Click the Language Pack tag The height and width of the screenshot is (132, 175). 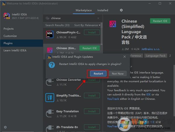pyautogui.click(x=156, y=56)
